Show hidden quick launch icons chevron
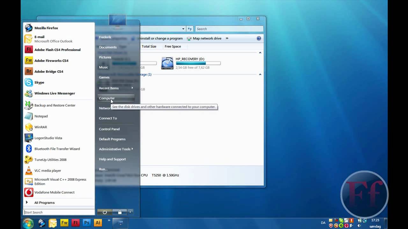This screenshot has width=408, height=229. [109, 220]
